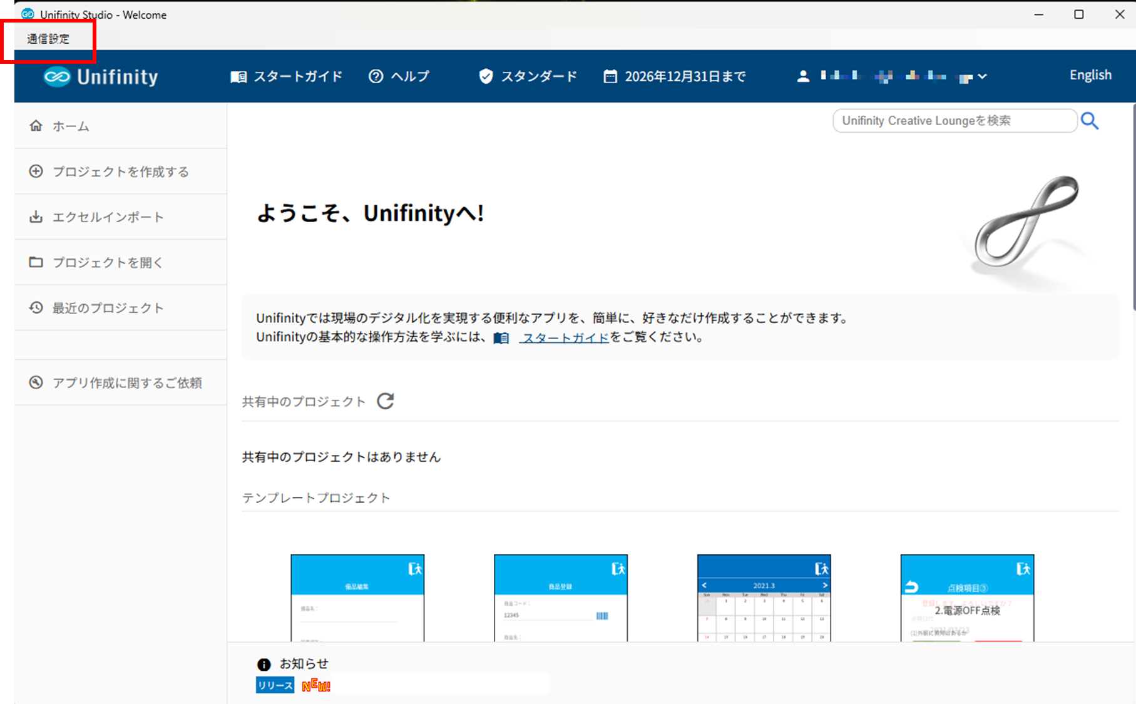Show 最近のプロジェクト list
The width and height of the screenshot is (1136, 704).
[x=108, y=308]
